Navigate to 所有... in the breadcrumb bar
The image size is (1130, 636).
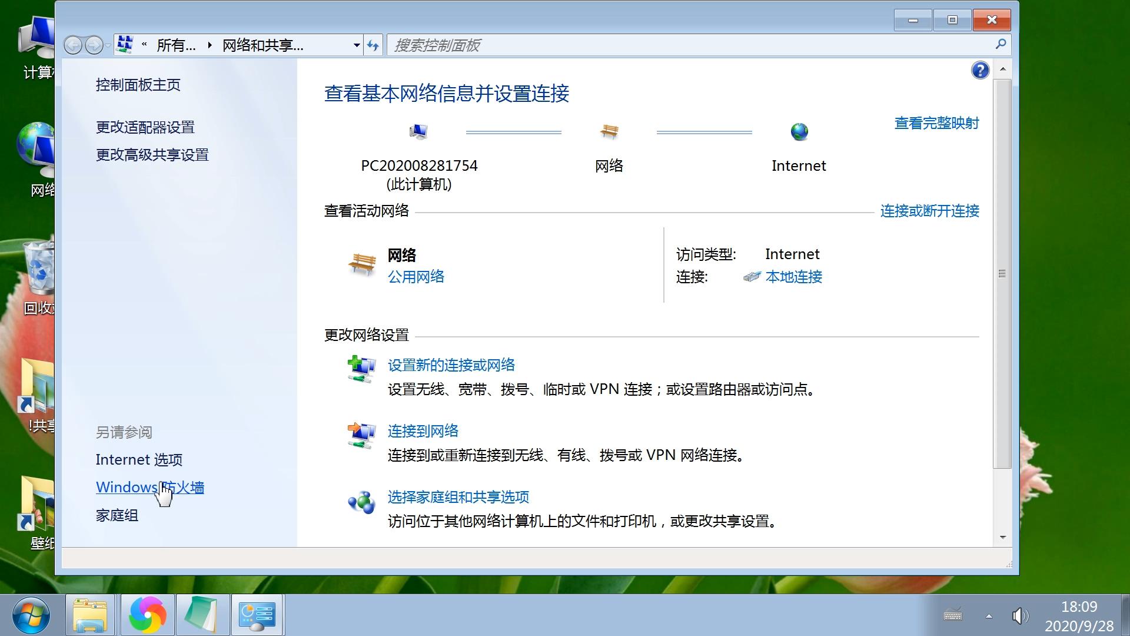click(x=175, y=45)
